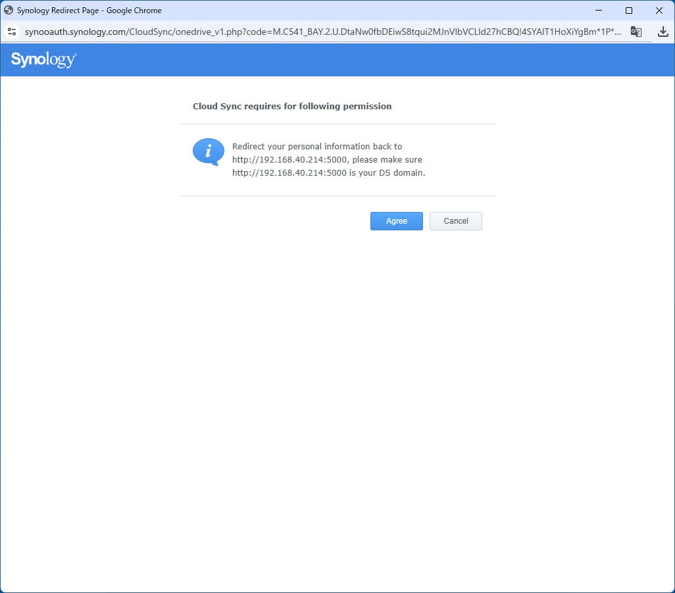Viewport: 675px width, 593px height.
Task: Minimize the Chrome window
Action: click(x=599, y=11)
